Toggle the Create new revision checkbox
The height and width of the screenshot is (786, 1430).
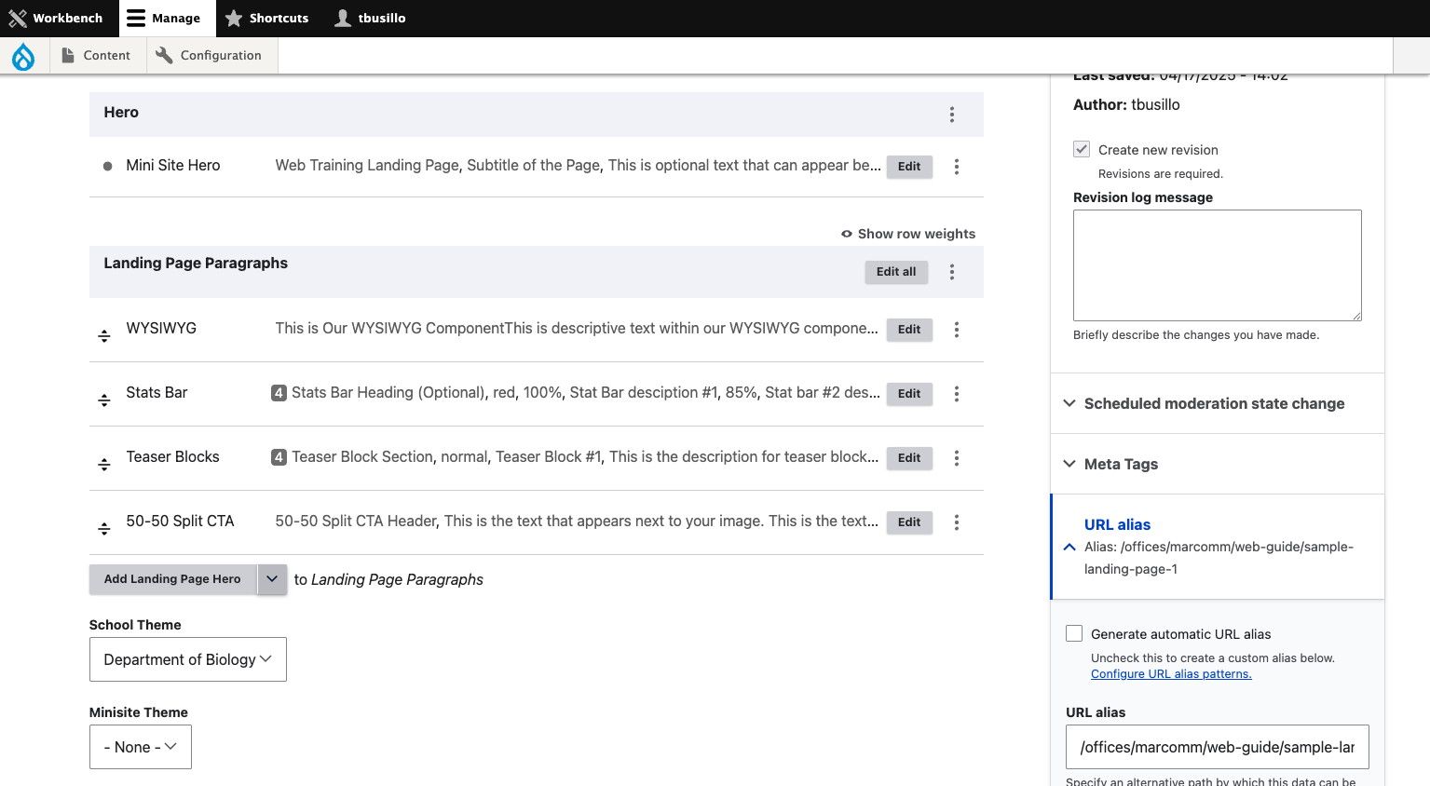[1082, 149]
